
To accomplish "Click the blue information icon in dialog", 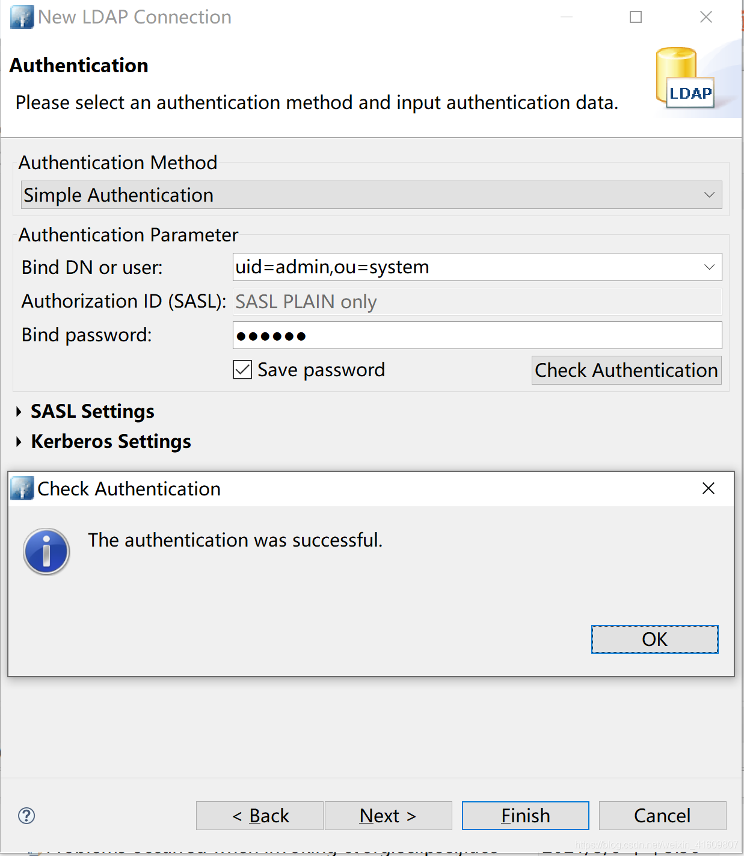I will (46, 551).
